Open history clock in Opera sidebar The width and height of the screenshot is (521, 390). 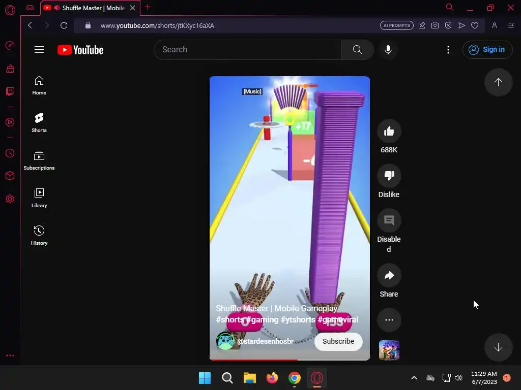pyautogui.click(x=10, y=153)
